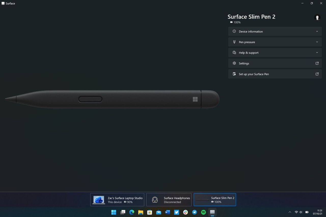Image resolution: width=326 pixels, height=217 pixels.
Task: Open Microsoft Word from the taskbar
Action: (x=168, y=212)
